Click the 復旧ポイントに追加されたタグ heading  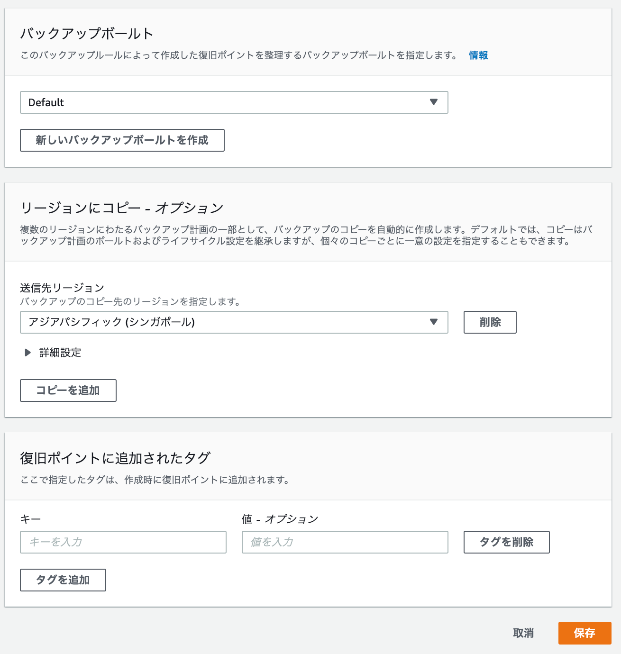[x=115, y=458]
